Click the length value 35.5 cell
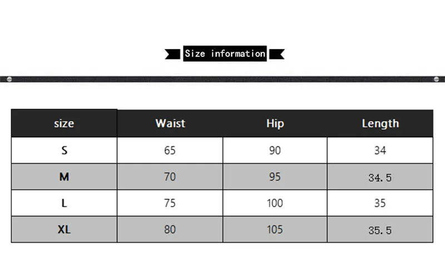Image resolution: width=445 pixels, height=256 pixels. pyautogui.click(x=380, y=229)
